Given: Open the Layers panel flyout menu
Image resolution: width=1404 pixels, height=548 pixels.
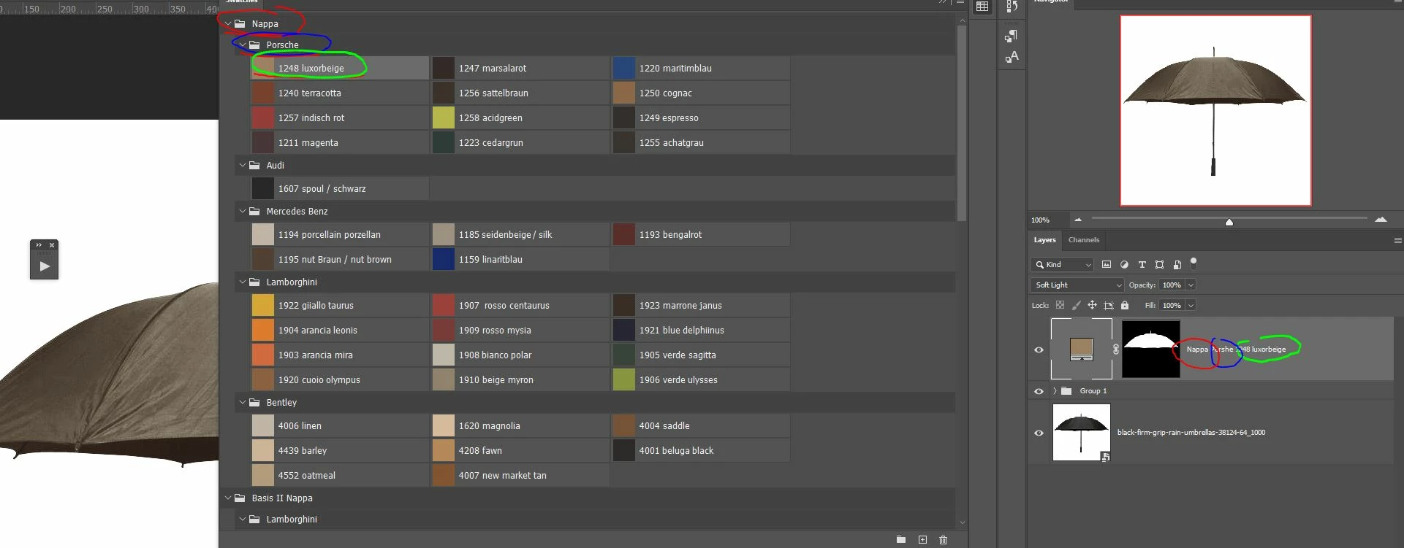Looking at the screenshot, I should 1397,240.
